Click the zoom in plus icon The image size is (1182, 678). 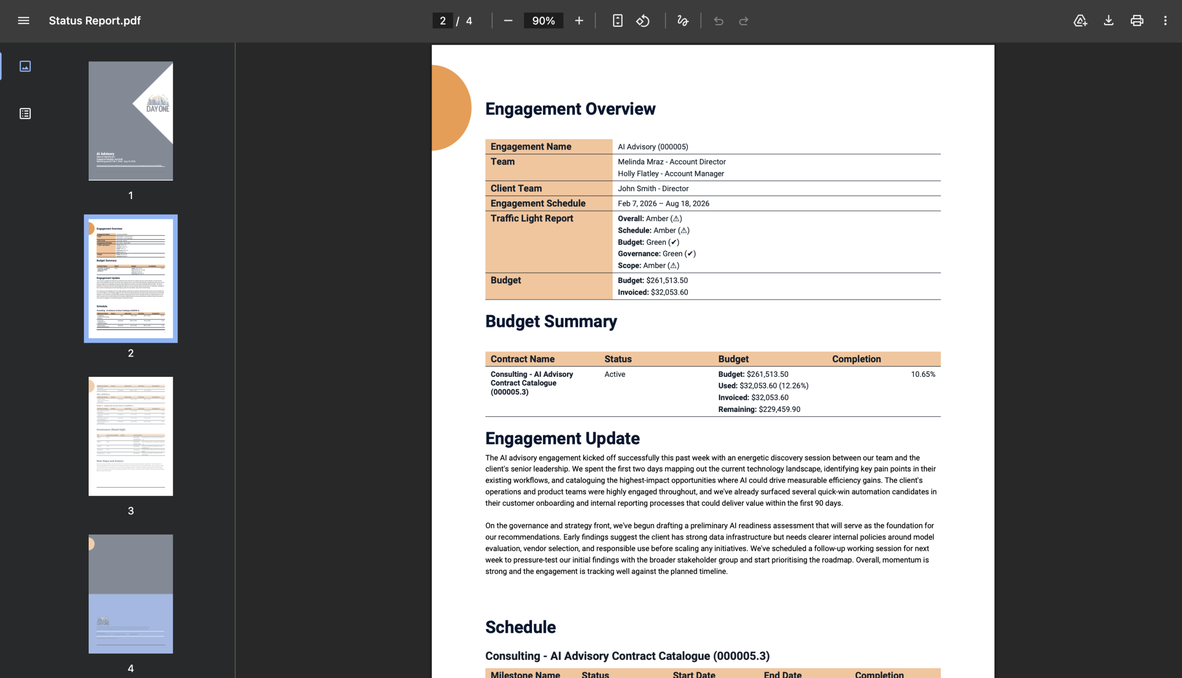pyautogui.click(x=579, y=20)
